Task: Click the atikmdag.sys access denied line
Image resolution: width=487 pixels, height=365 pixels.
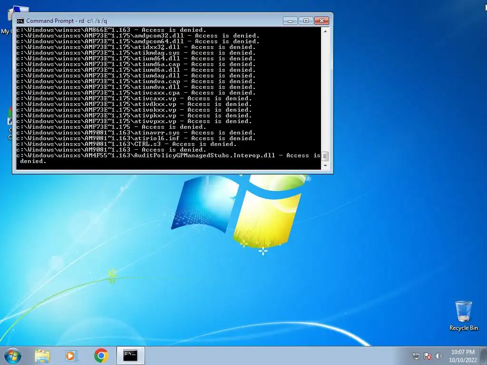Action: [x=136, y=53]
